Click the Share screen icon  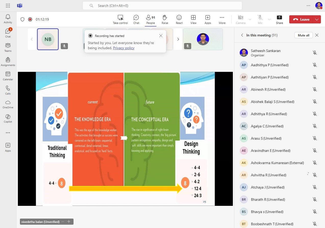pyautogui.click(x=279, y=19)
